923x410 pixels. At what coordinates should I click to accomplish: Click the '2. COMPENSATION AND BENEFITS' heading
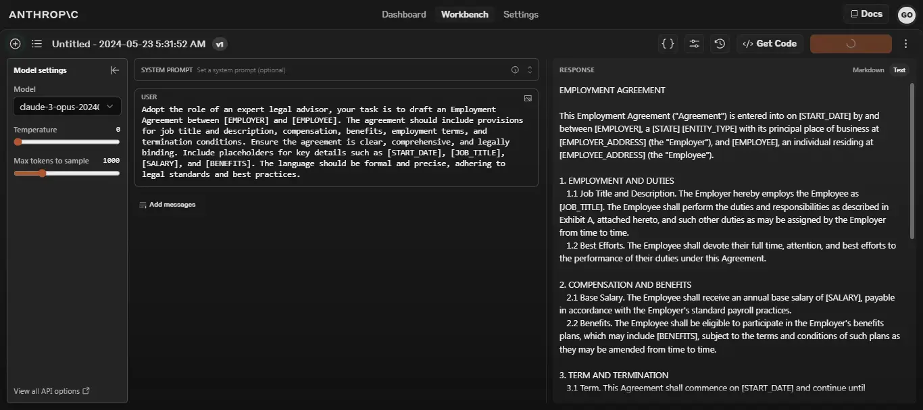tap(625, 284)
